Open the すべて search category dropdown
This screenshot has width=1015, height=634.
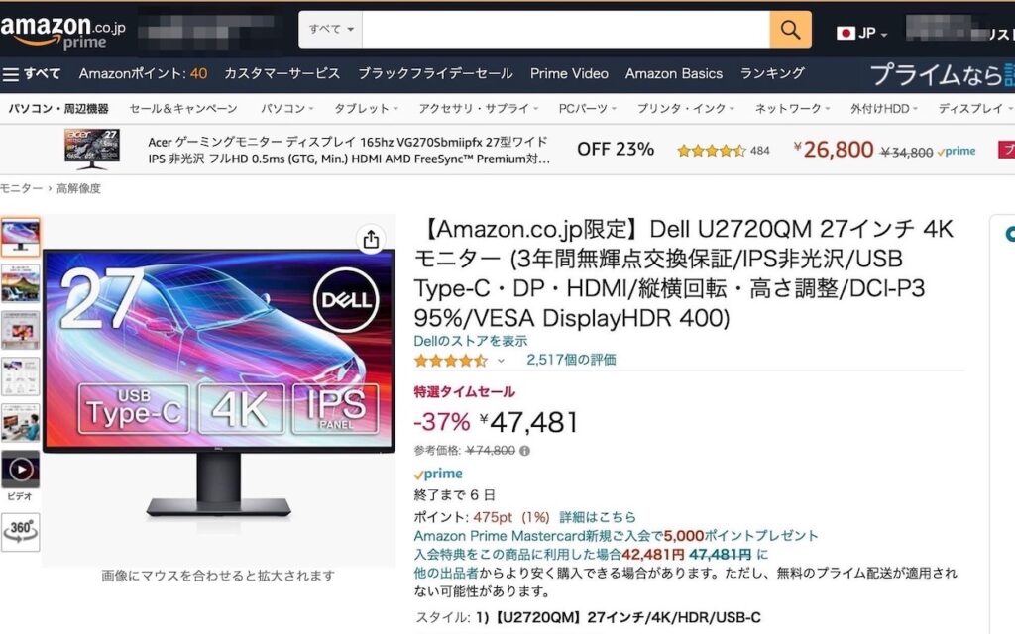coord(331,29)
